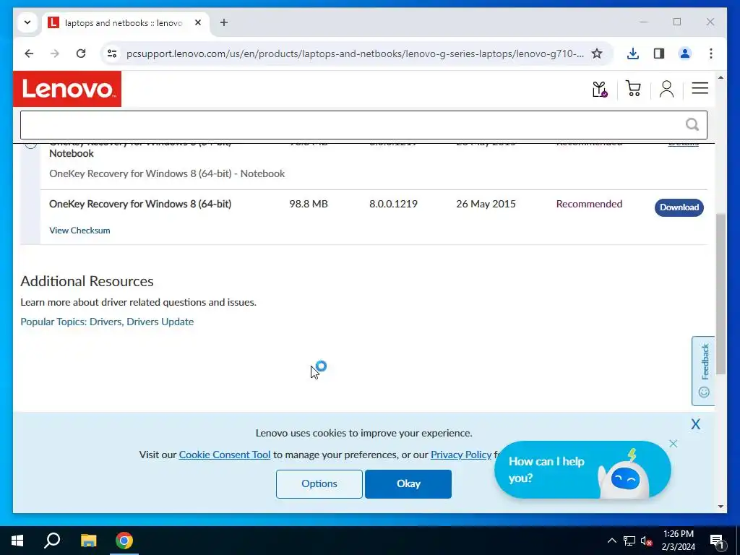Open the Privacy Policy link
This screenshot has width=740, height=555.
pos(461,455)
